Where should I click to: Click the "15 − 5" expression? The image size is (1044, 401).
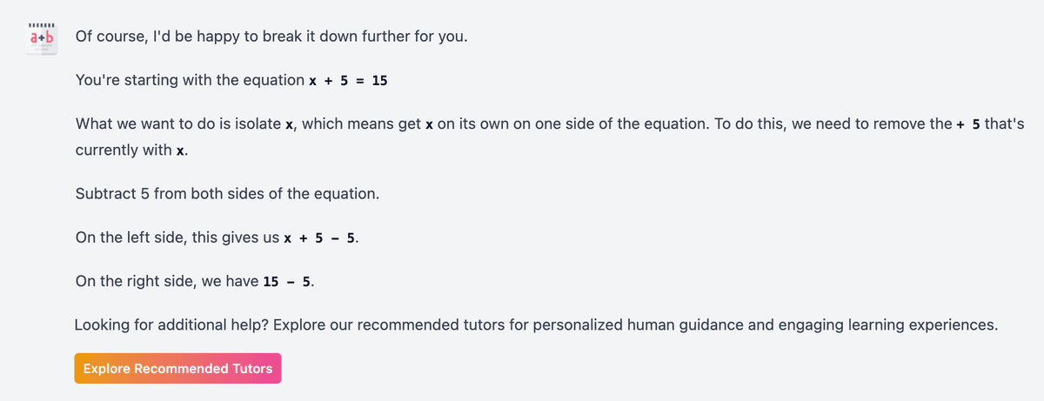(293, 282)
